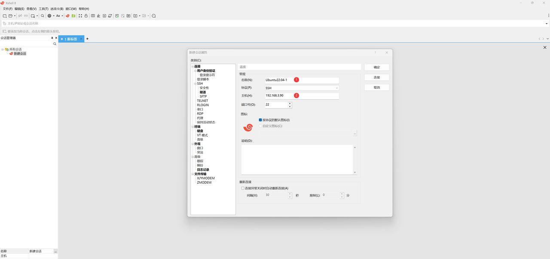Check the 自定义图标 checkbox
Screen dimensions: 550x259
[x=260, y=126]
